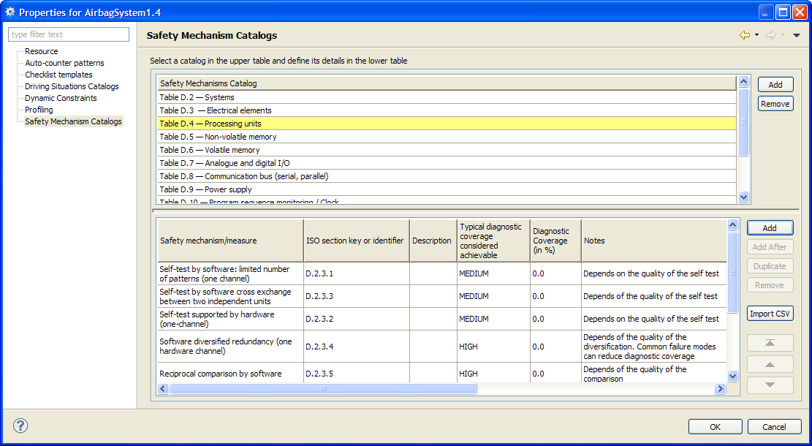The width and height of the screenshot is (812, 446).
Task: Click the Diagnostic Coverage column header
Action: coord(555,241)
